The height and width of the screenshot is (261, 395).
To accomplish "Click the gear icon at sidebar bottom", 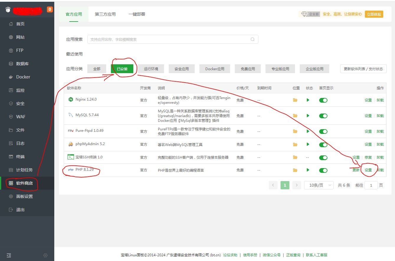I will tap(45, 255).
